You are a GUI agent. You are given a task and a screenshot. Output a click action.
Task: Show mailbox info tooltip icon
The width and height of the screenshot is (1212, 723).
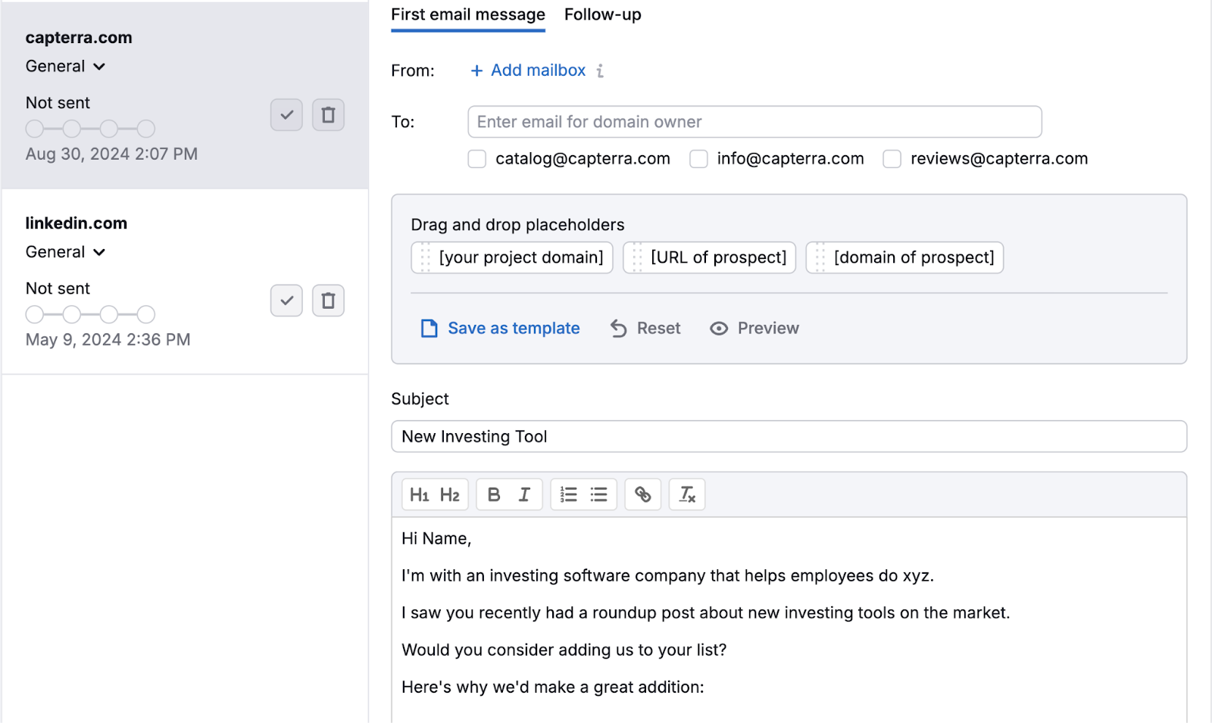[600, 70]
